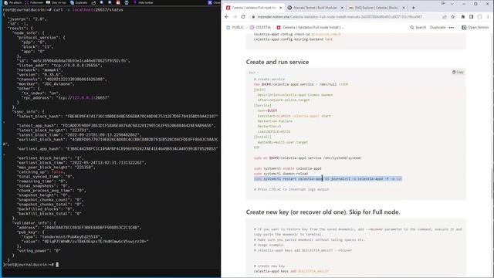
Task: Click the 'Create new key' heading
Action: pos(323,212)
